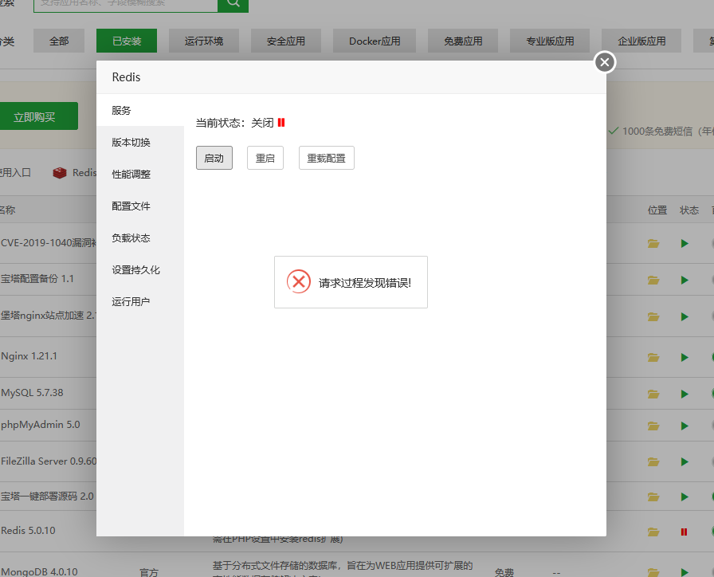Select the 运行环境 category filter
This screenshot has width=714, height=577.
(204, 41)
